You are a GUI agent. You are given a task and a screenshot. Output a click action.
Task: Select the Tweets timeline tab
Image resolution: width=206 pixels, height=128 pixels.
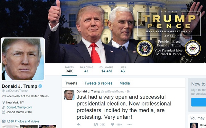point(71,83)
